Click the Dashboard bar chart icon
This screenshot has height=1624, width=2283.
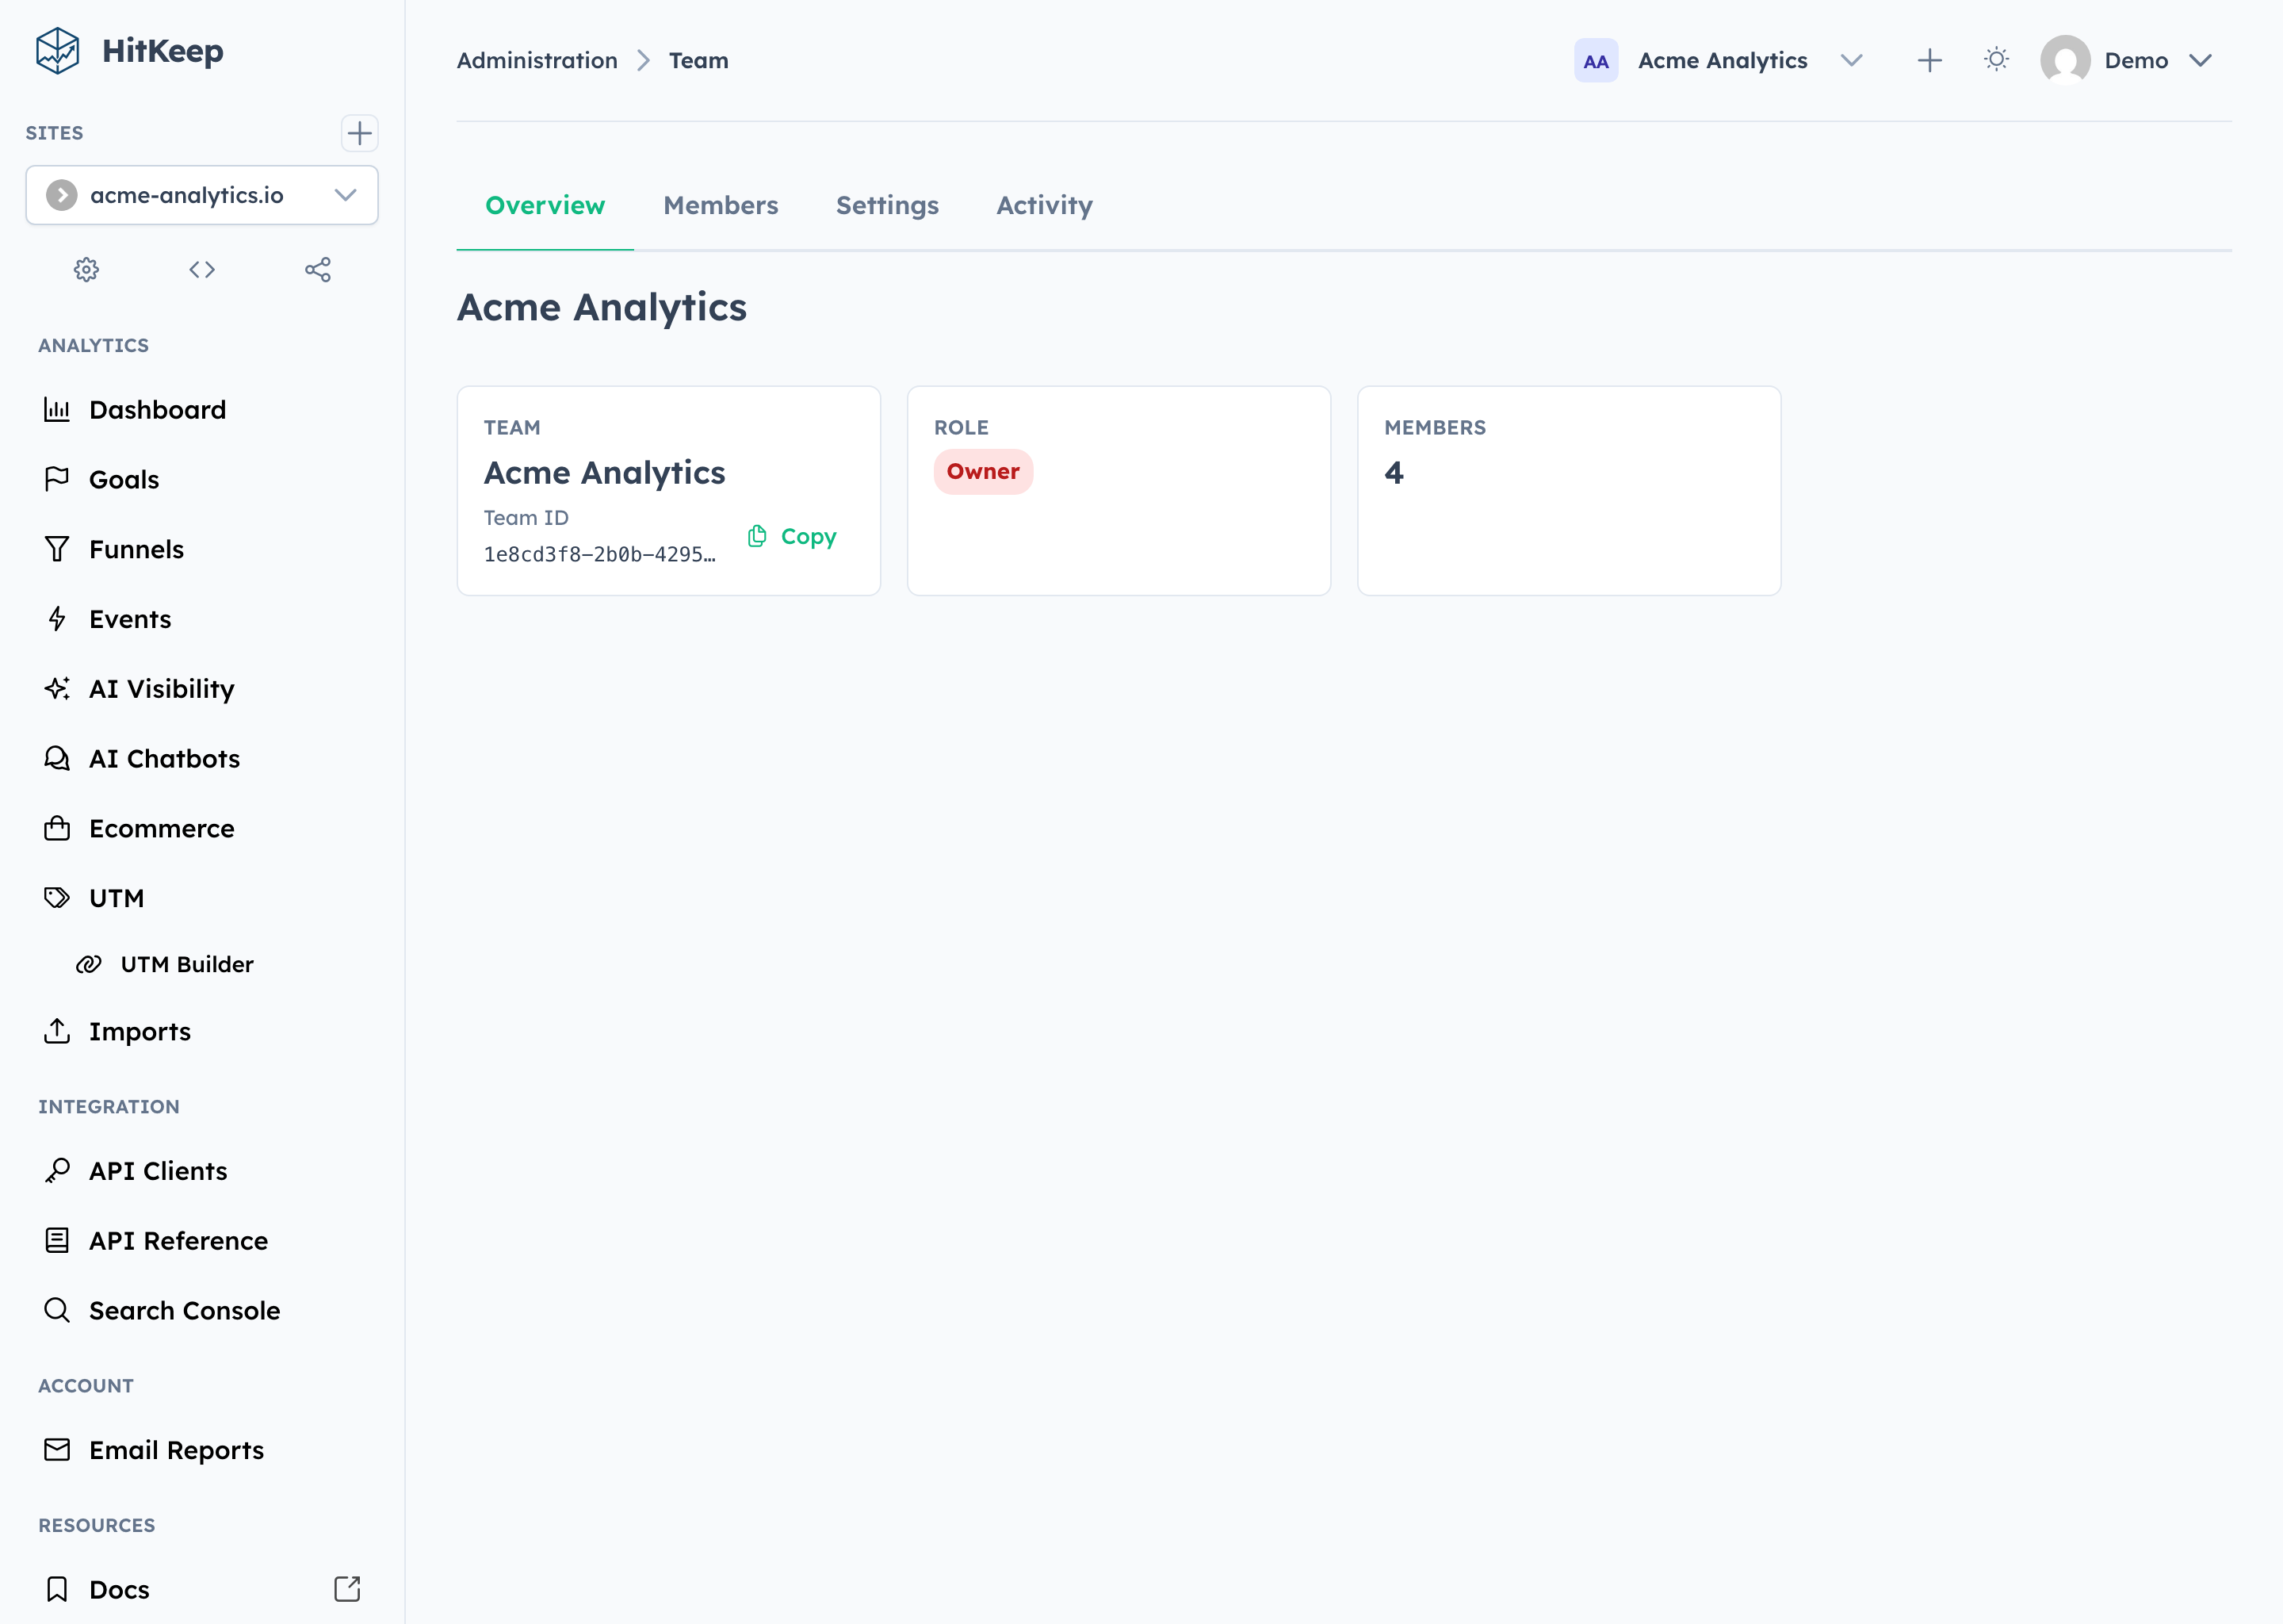click(x=57, y=410)
